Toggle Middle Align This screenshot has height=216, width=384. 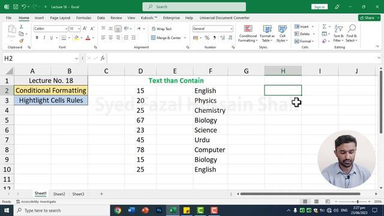110,29
